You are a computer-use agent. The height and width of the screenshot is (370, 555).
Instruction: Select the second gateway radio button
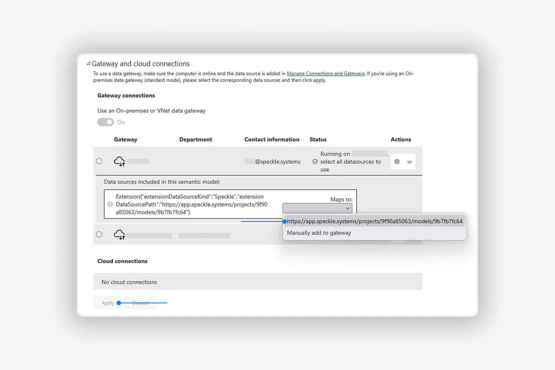tap(99, 234)
